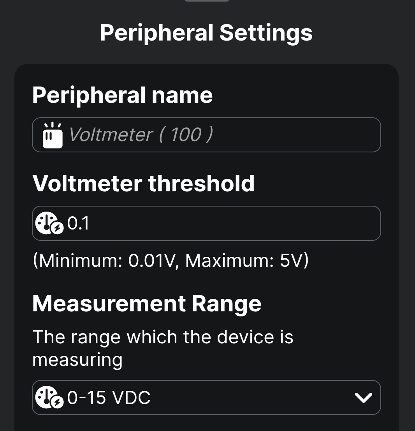The image size is (415, 431).
Task: Click the gauge icon in Voltmeter threshold field
Action: pyautogui.click(x=46, y=223)
